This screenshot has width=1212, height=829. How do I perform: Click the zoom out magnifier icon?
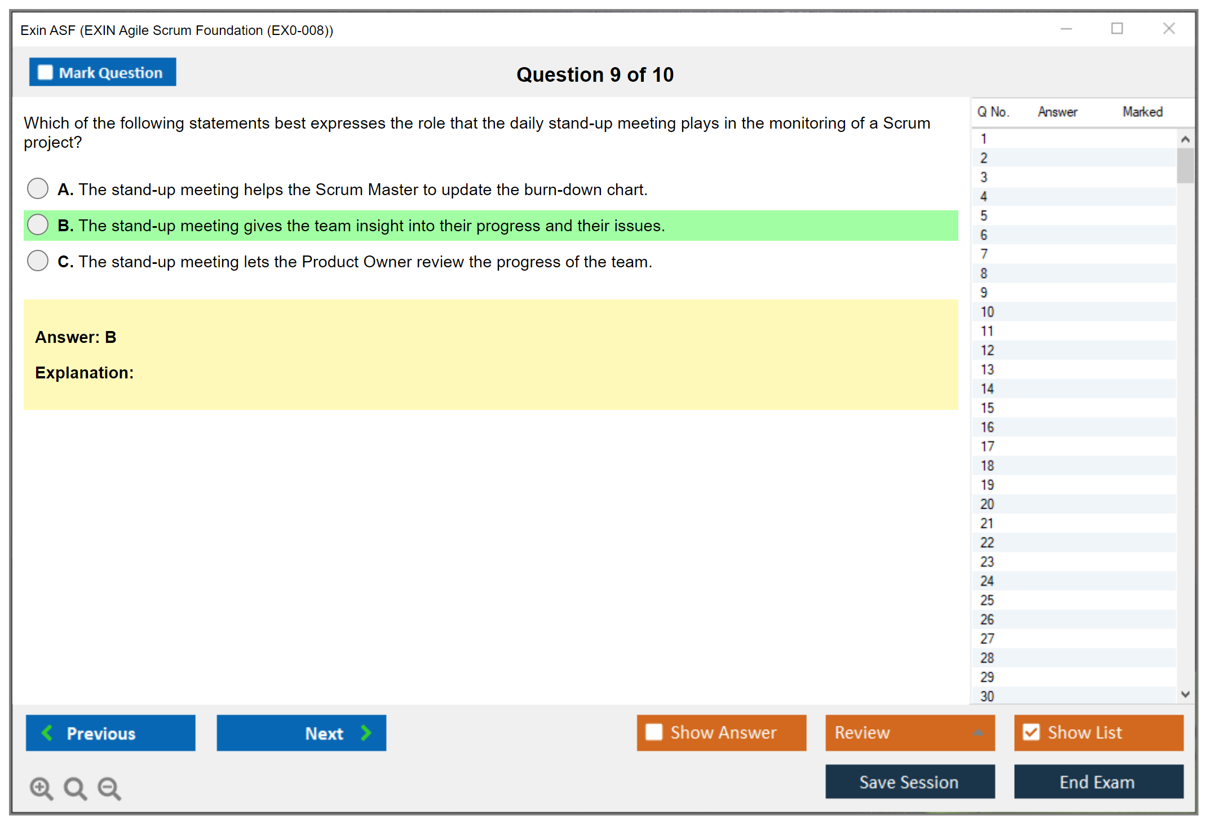point(109,788)
